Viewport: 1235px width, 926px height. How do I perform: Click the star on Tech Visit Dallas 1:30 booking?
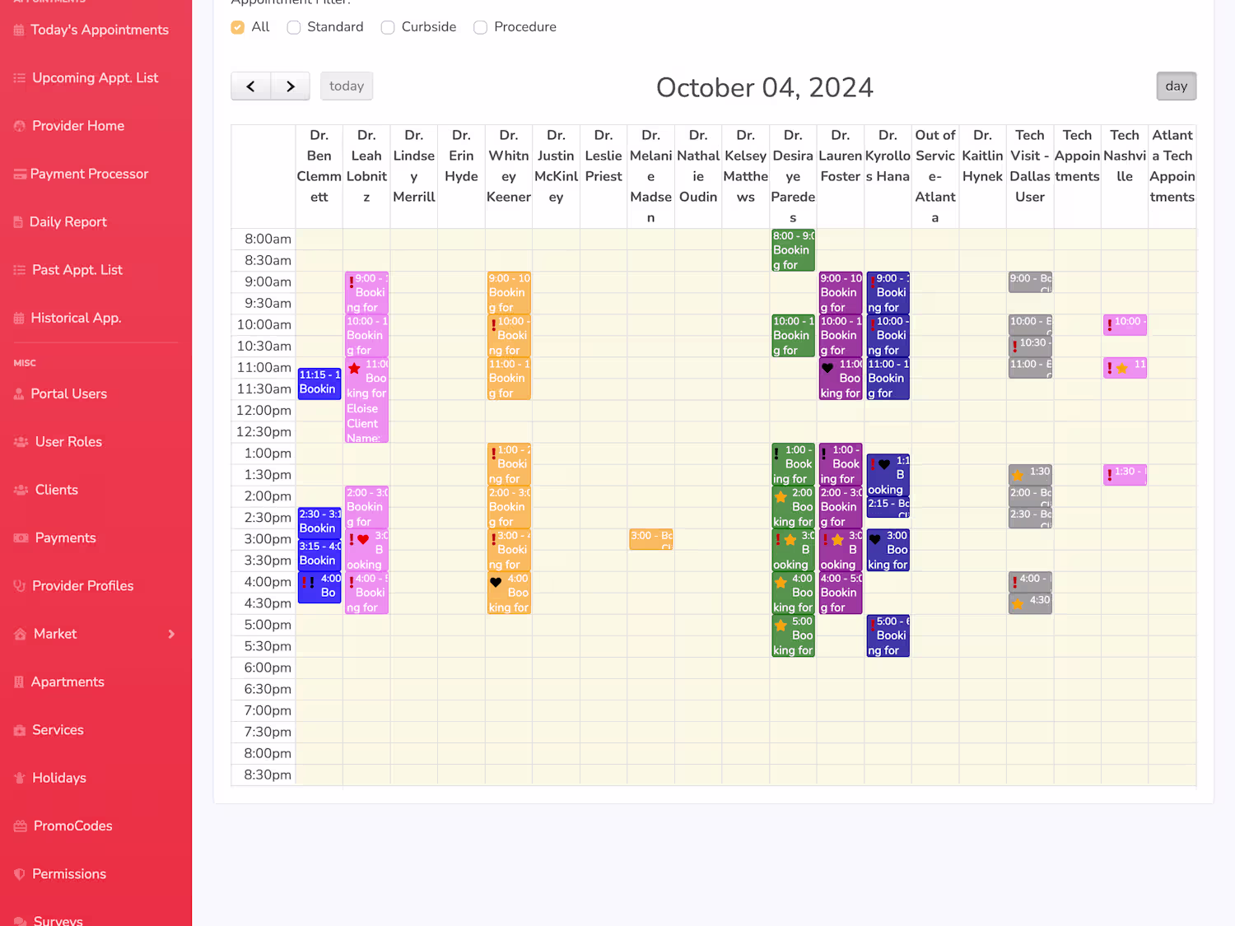(1018, 476)
